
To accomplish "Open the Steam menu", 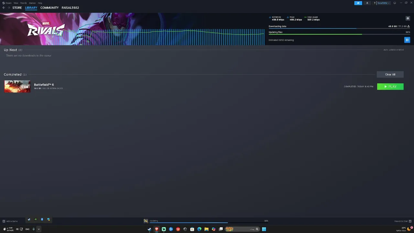I will tap(7, 3).
